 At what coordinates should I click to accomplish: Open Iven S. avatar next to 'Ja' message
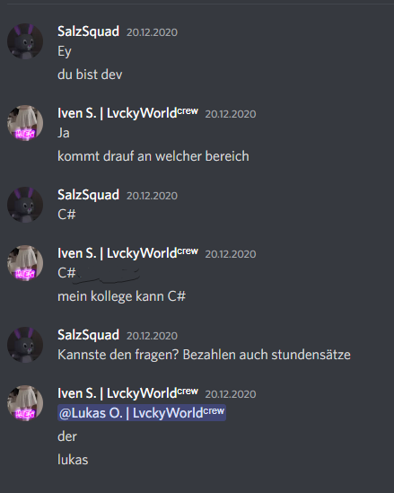coord(25,123)
